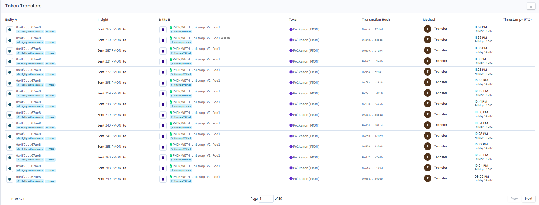Click the save icon beside the 210 PMON pool
The width and height of the screenshot is (539, 205).
point(222,38)
